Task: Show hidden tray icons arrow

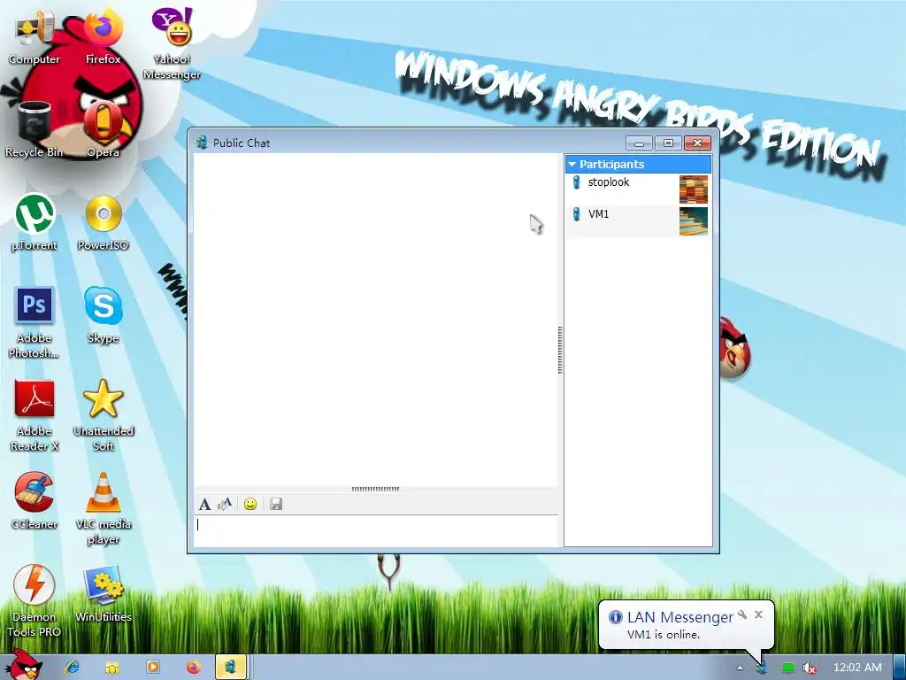Action: 740,668
